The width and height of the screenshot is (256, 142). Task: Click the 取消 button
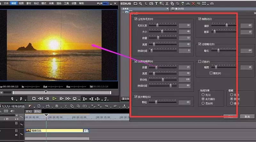247,116
